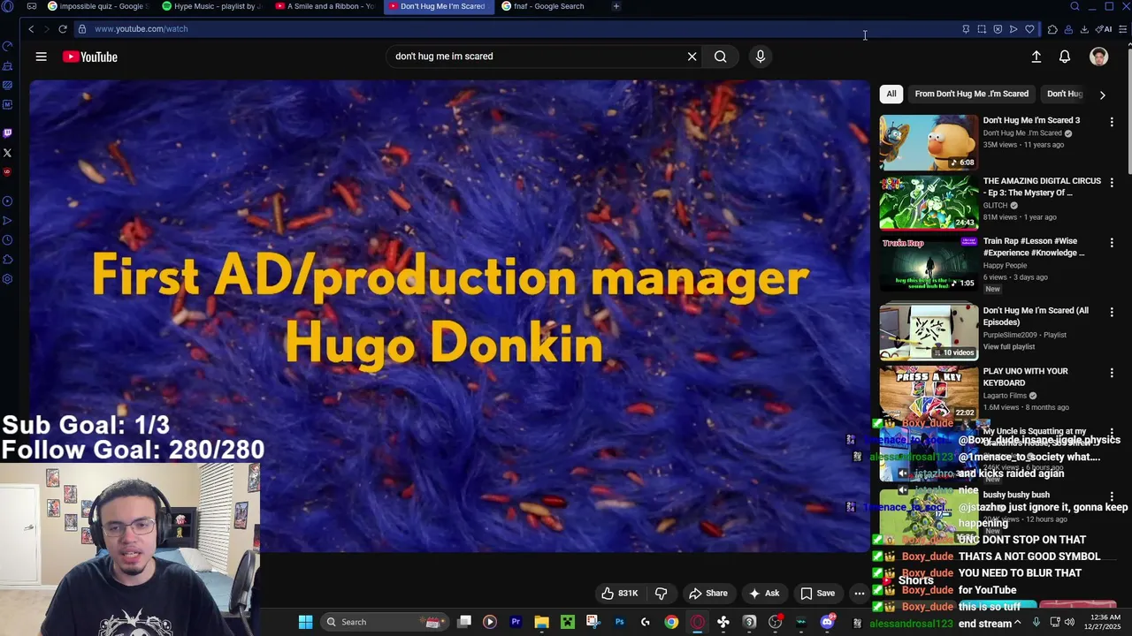
Task: Open sidebar history clock icon
Action: point(7,240)
